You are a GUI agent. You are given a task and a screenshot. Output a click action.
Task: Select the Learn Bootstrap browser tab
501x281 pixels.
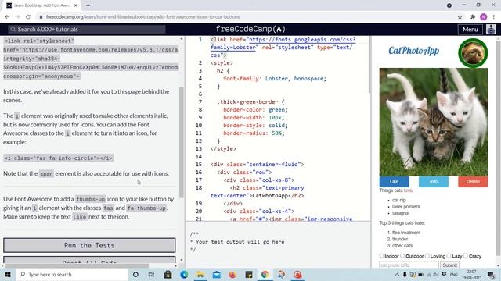41,5
